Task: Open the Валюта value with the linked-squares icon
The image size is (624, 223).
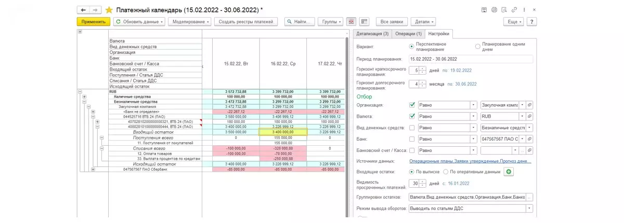Action: coord(530,116)
